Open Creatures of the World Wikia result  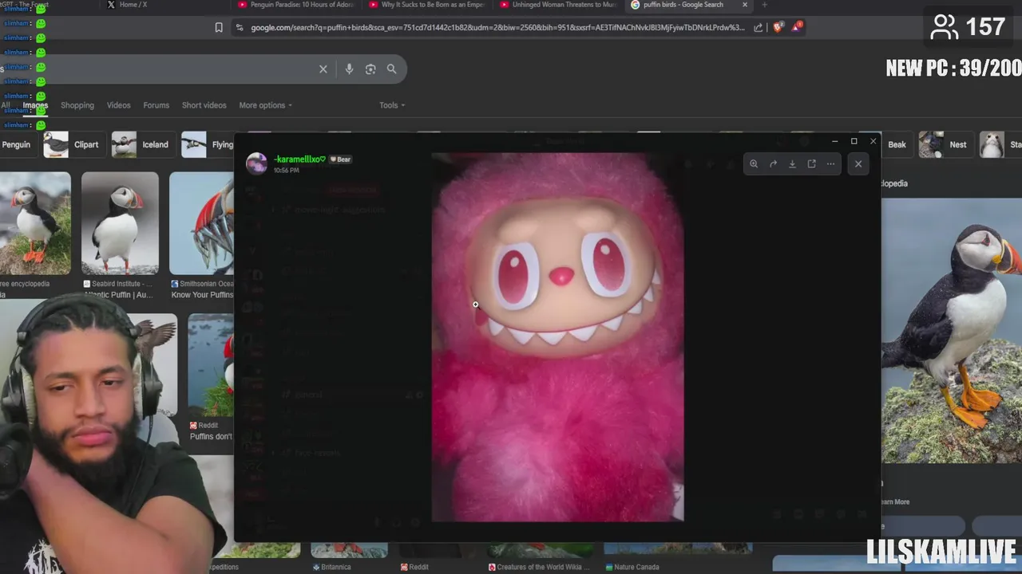(540, 567)
